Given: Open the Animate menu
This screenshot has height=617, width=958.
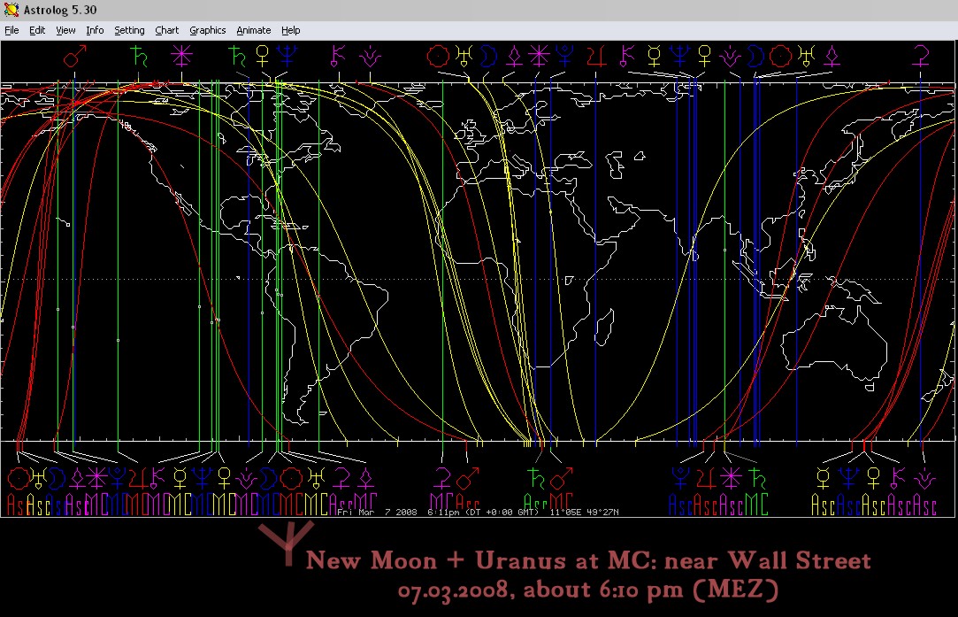Looking at the screenshot, I should 254,30.
